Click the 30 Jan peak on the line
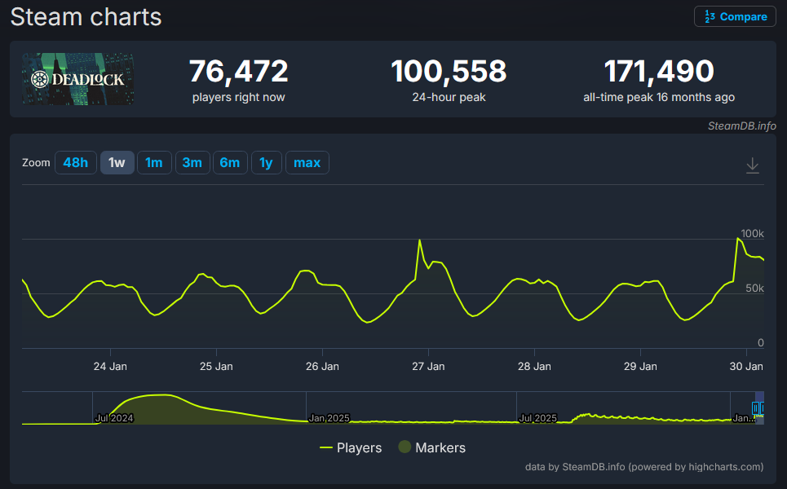The height and width of the screenshot is (489, 787). [738, 238]
